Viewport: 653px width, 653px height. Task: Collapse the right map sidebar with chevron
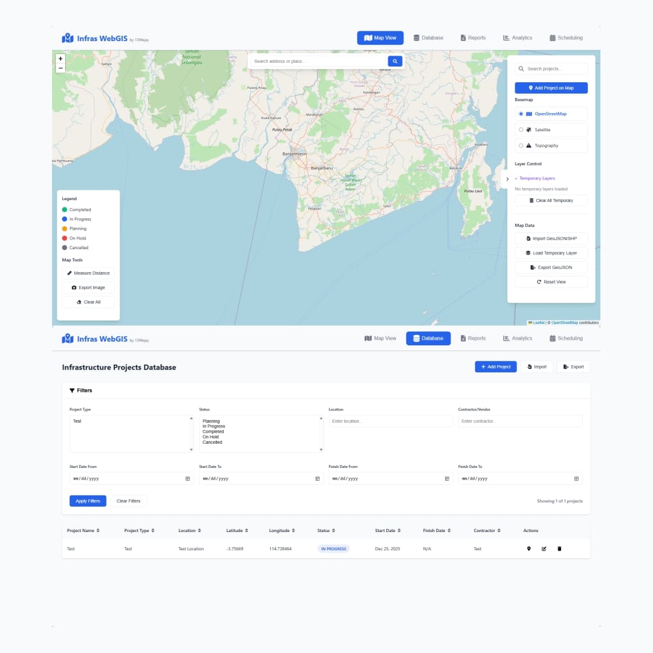[x=508, y=179]
